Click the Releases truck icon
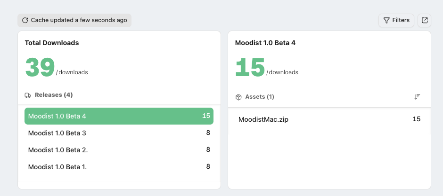 (28, 95)
